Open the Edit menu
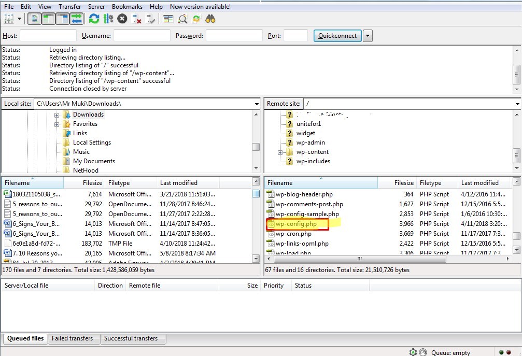 (25, 6)
